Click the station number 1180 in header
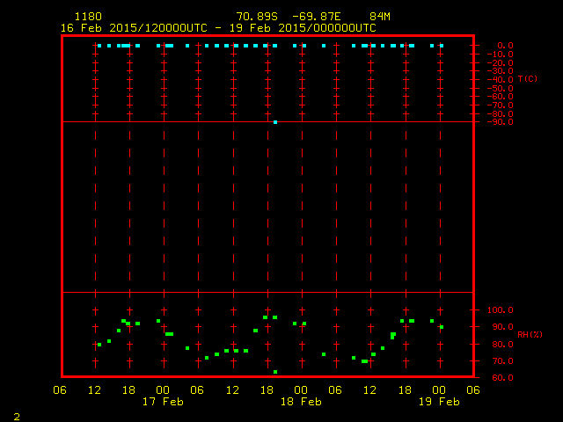 87,17
